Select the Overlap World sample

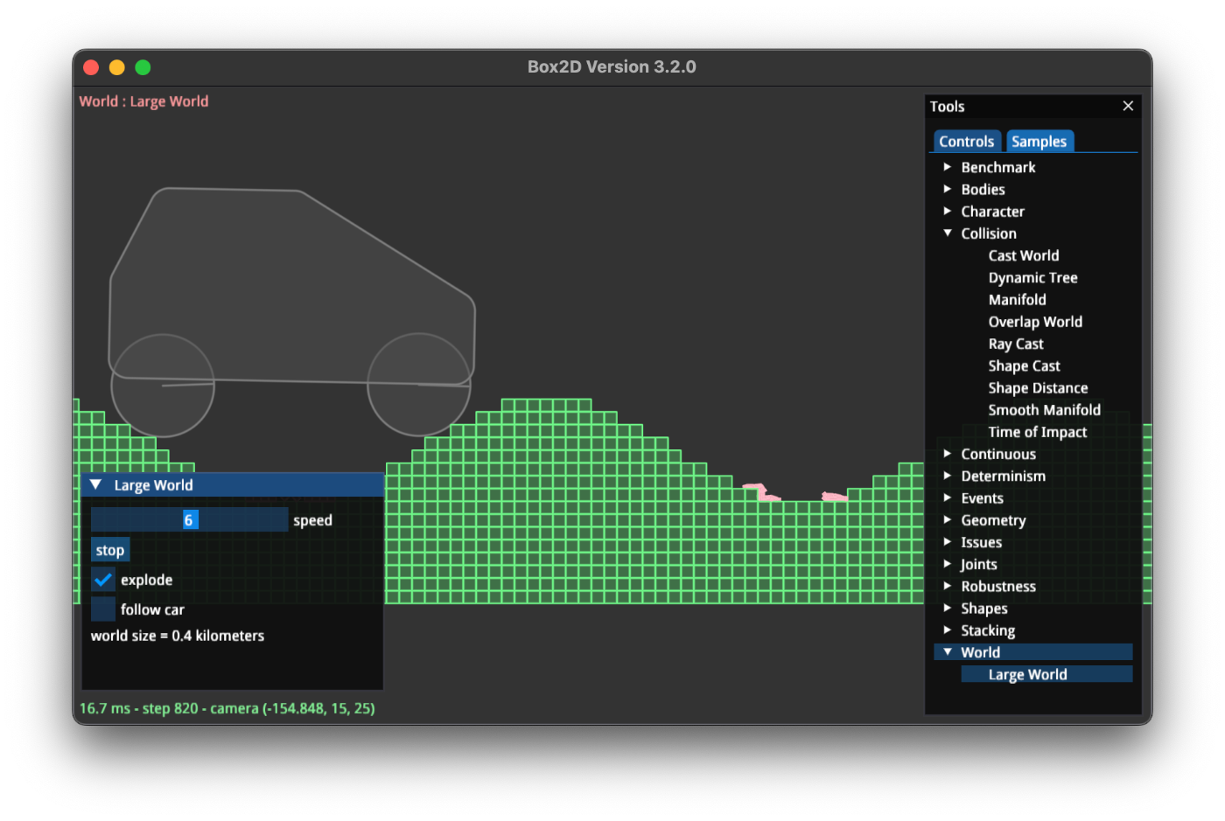click(1035, 322)
